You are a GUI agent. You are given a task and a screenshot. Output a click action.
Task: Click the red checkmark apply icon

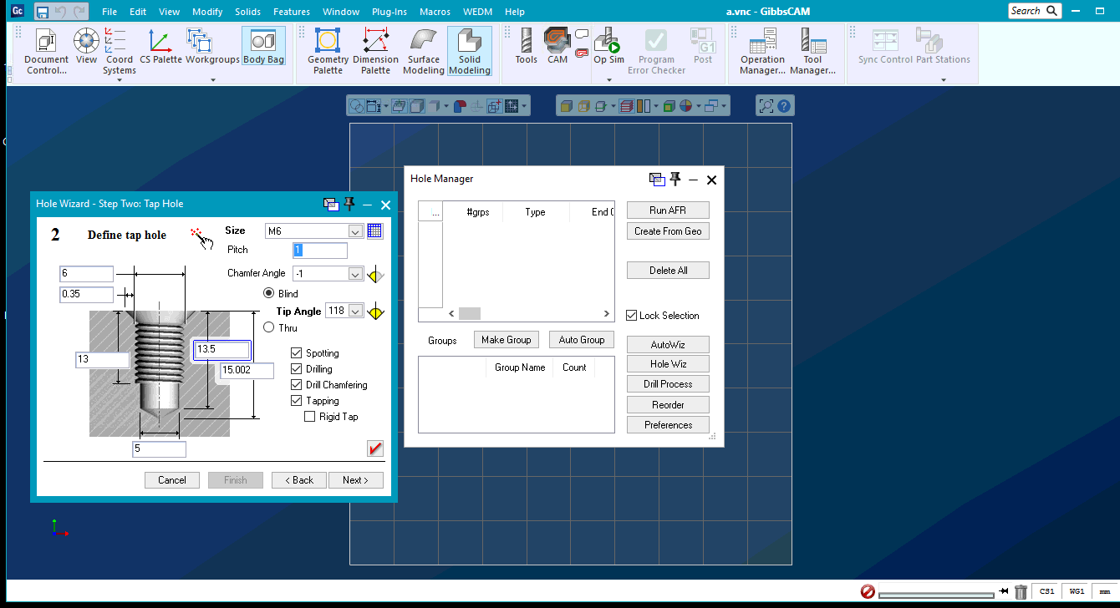(375, 449)
